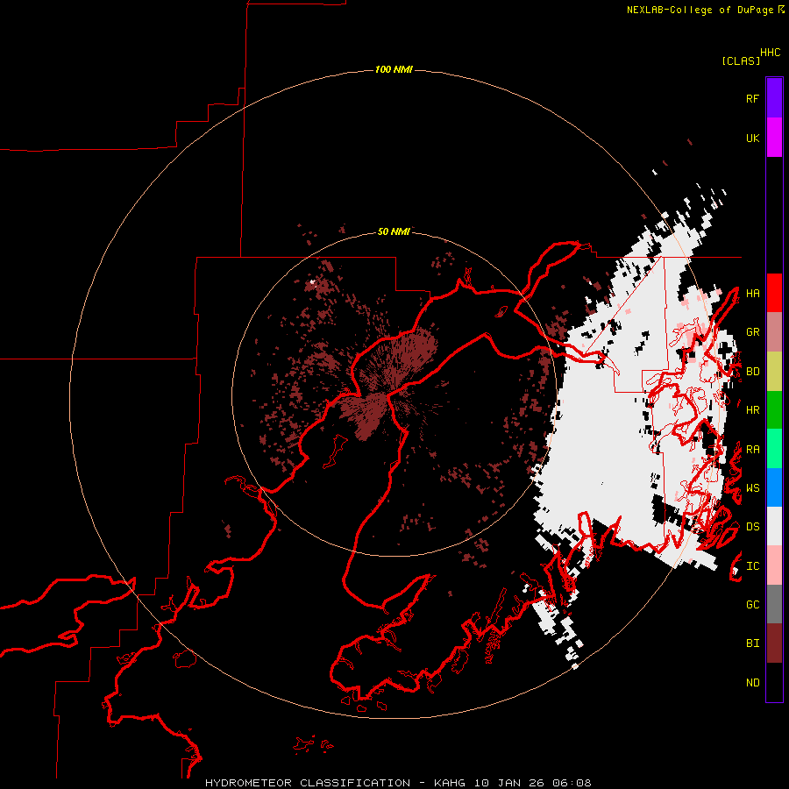The height and width of the screenshot is (789, 789).
Task: Click the RF legend label
Action: pyautogui.click(x=752, y=98)
